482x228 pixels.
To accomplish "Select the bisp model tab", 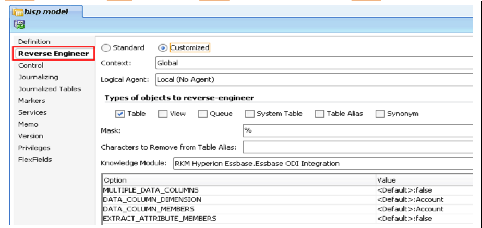I will (x=45, y=11).
